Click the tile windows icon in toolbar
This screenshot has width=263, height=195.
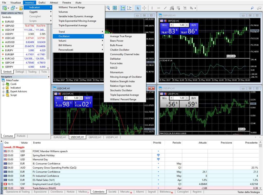tap(115, 8)
